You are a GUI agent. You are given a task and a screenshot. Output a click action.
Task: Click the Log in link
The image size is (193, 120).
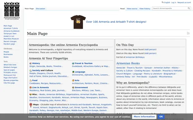[174, 3]
